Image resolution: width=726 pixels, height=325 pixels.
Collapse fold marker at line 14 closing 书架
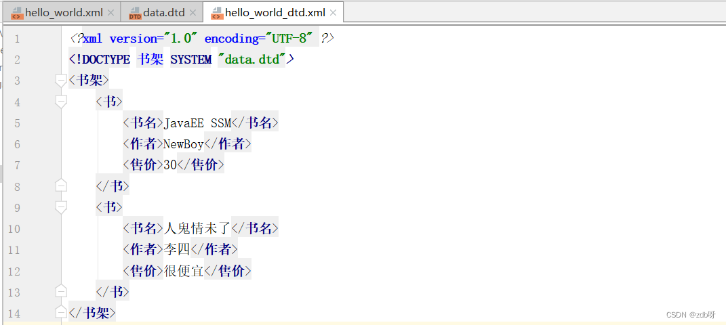pos(60,313)
